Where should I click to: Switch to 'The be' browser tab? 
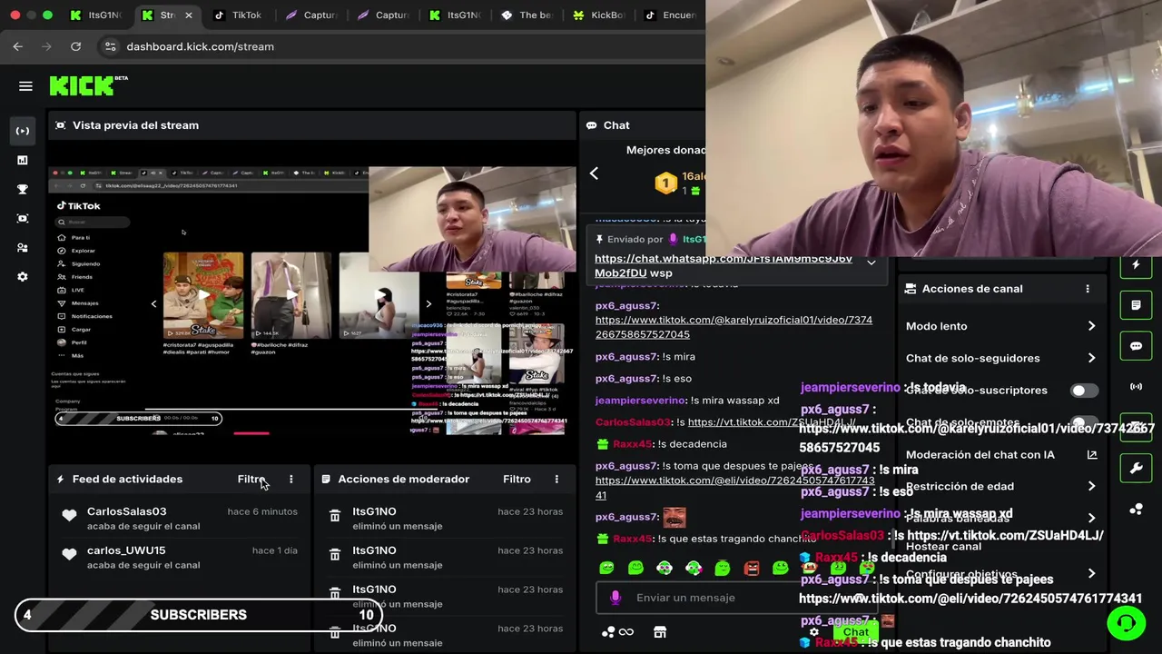click(527, 15)
